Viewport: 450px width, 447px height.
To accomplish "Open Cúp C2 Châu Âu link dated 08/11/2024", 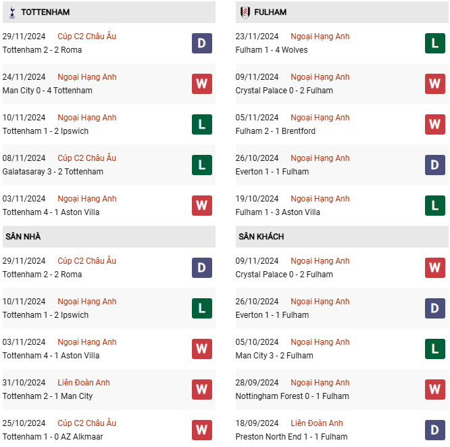I will 86,158.
